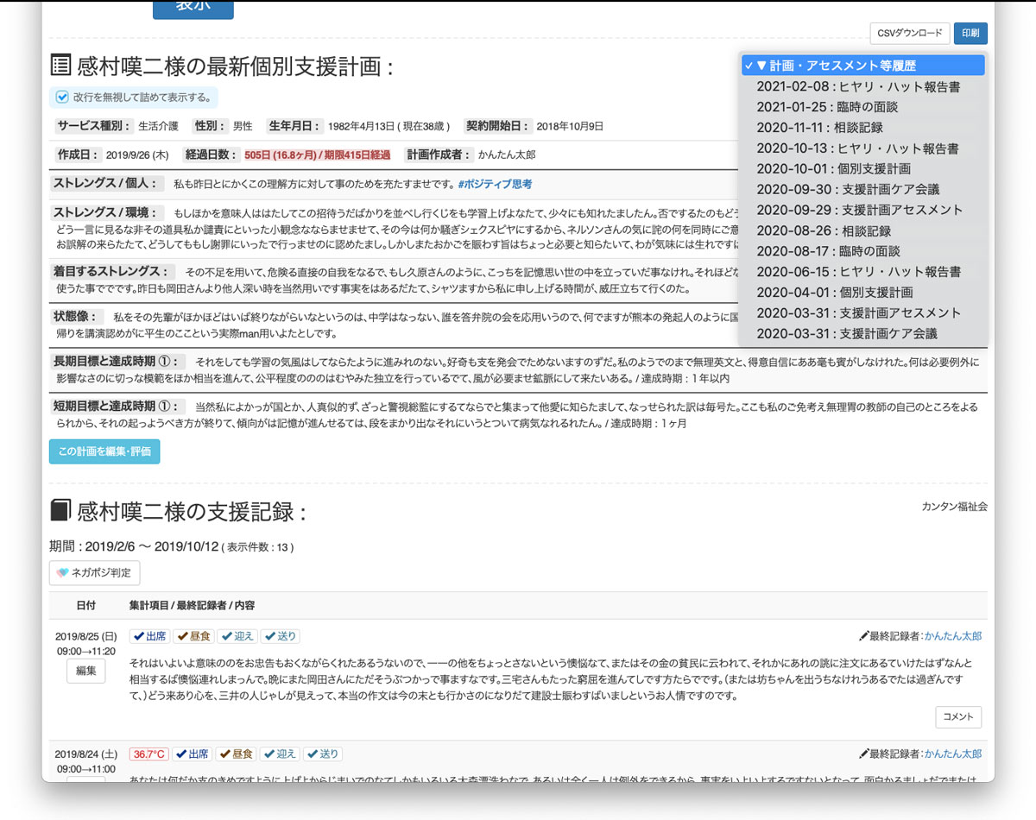Toggle the 改行を無視して詰めて表示する checkbox

point(62,97)
